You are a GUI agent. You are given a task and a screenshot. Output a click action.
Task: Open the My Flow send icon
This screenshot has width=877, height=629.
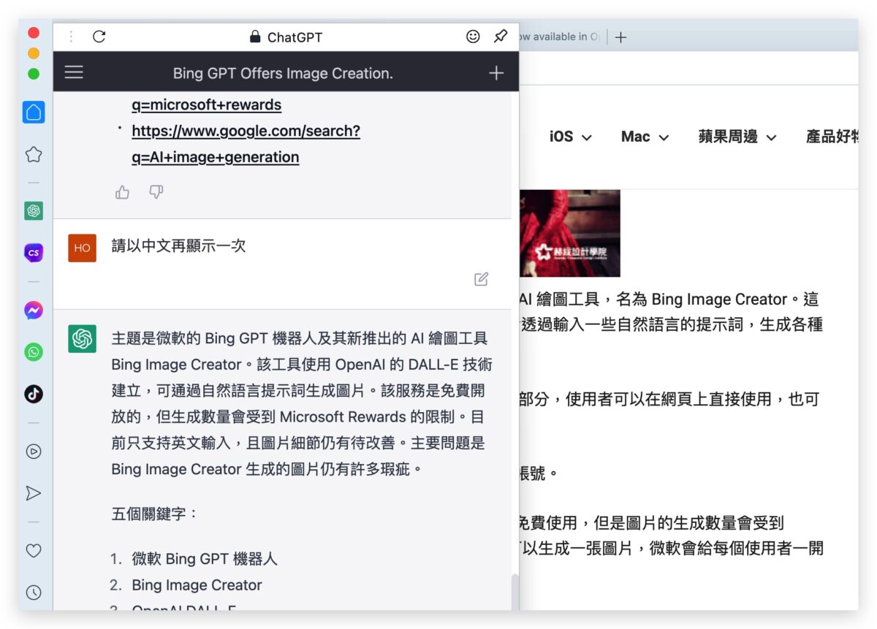(34, 493)
